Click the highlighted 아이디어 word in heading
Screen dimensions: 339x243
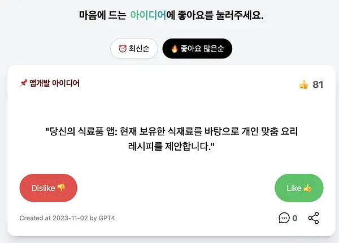(148, 15)
